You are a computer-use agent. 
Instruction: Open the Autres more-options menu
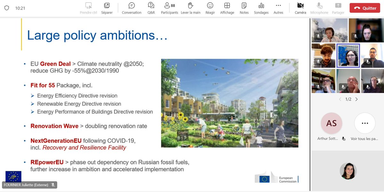(x=278, y=8)
